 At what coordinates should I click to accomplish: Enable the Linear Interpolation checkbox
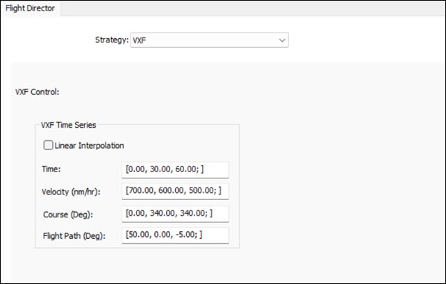[x=48, y=145]
